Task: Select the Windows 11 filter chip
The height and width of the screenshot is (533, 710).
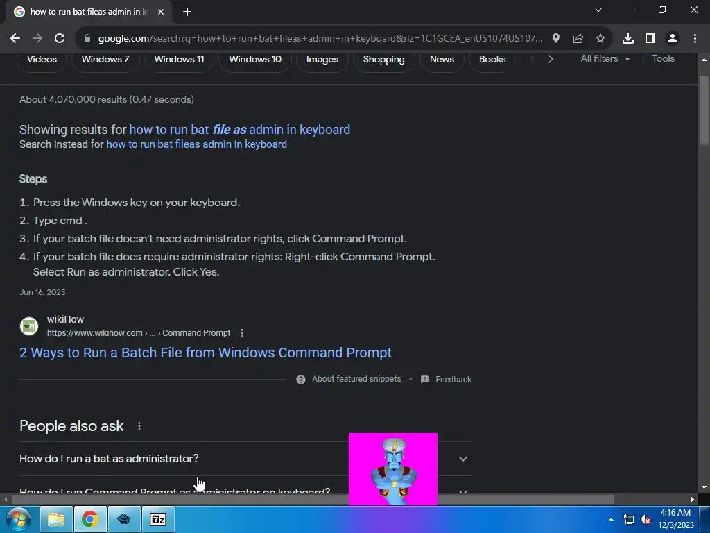Action: pos(179,60)
